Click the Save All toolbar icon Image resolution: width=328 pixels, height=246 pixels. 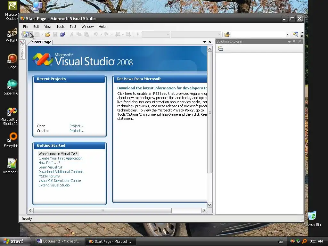(x=62, y=34)
